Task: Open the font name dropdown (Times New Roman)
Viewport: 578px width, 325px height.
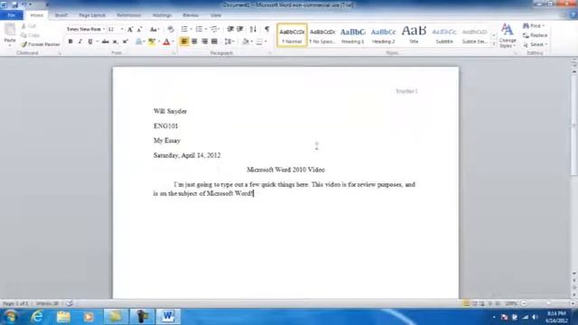Action: point(104,29)
